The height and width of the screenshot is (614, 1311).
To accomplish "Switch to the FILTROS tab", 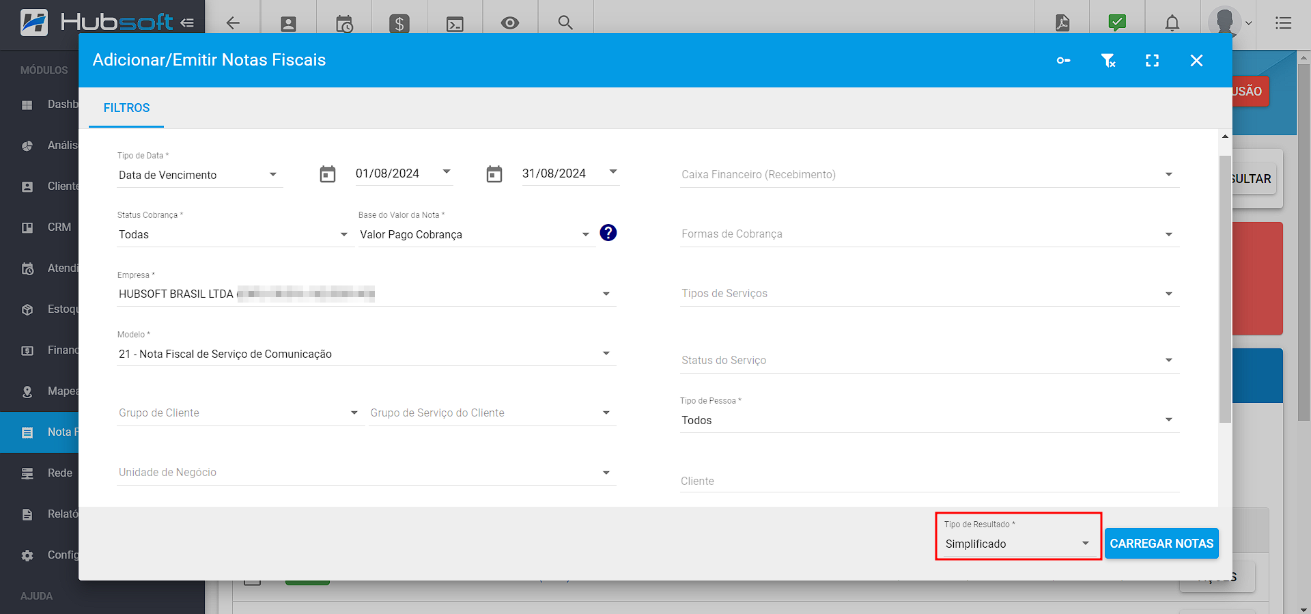I will pos(126,108).
